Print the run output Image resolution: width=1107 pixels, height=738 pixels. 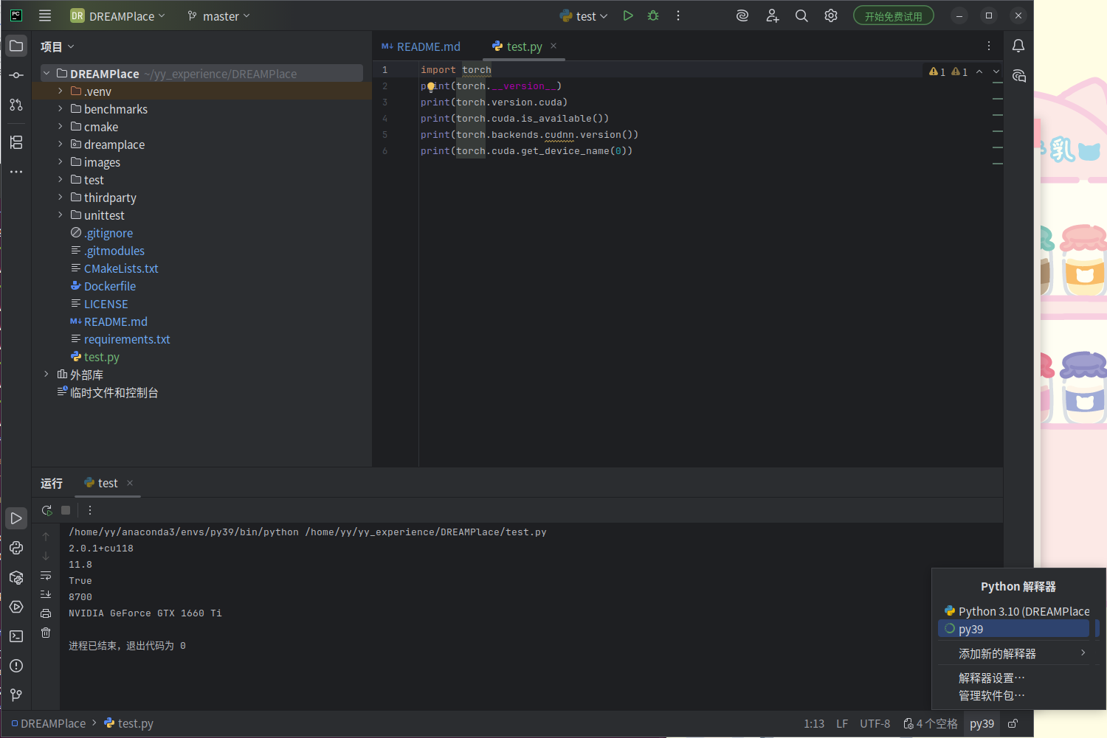(46, 613)
